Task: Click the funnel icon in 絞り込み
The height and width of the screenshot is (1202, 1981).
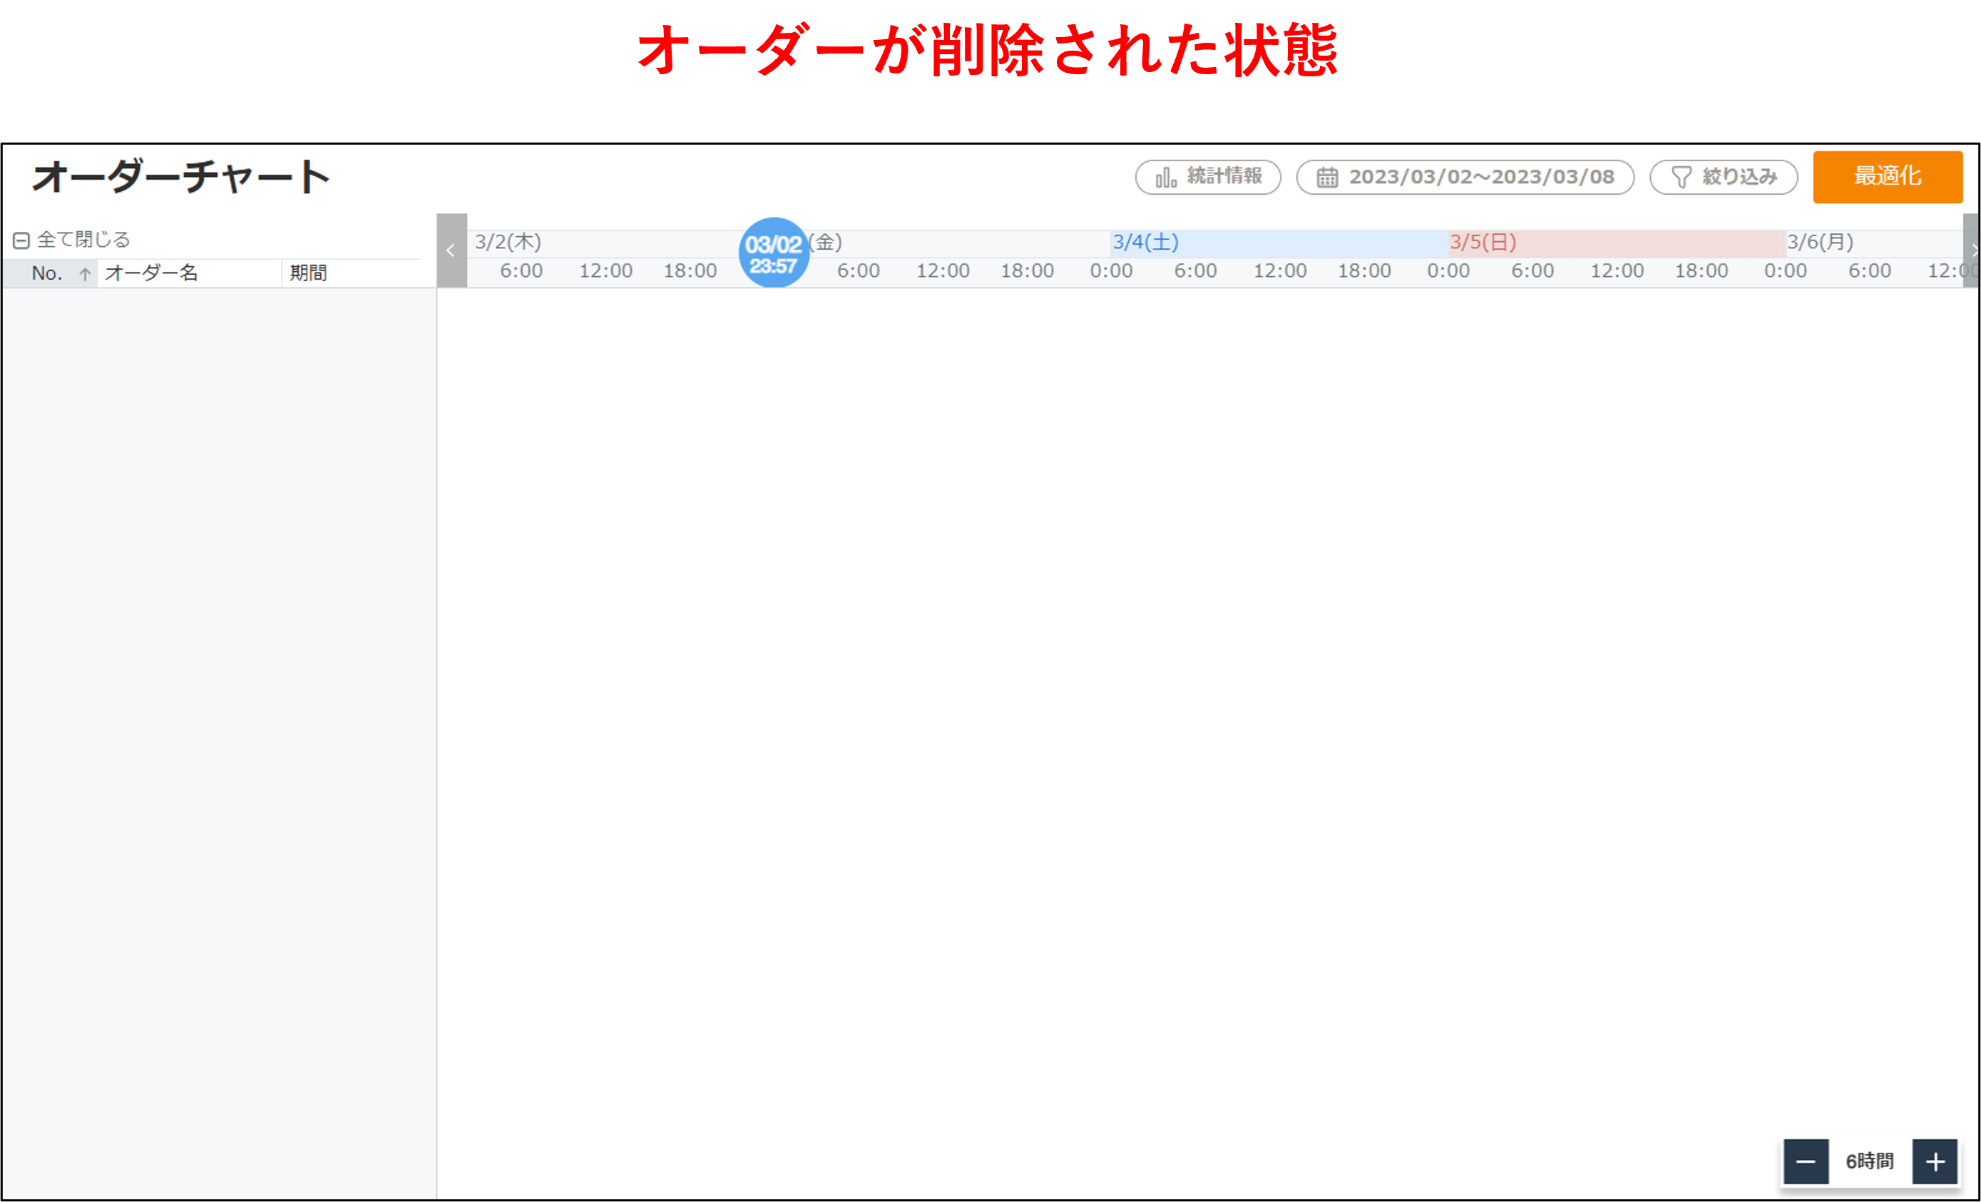Action: pos(1681,178)
